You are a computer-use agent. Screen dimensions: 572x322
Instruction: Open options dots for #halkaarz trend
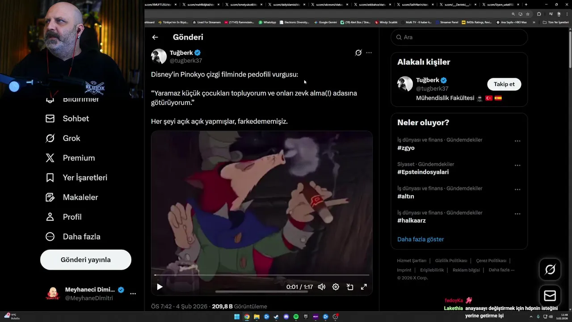click(x=517, y=214)
